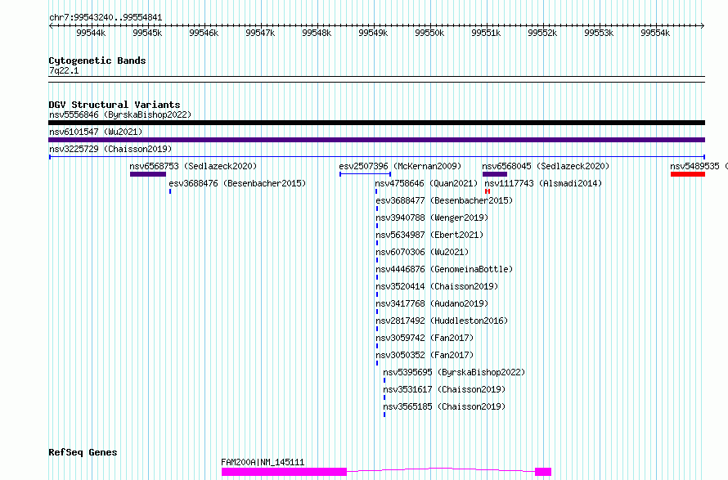Screen dimensions: 728x480
Task: Click the RefSeq Genes track title
Action: coord(83,452)
